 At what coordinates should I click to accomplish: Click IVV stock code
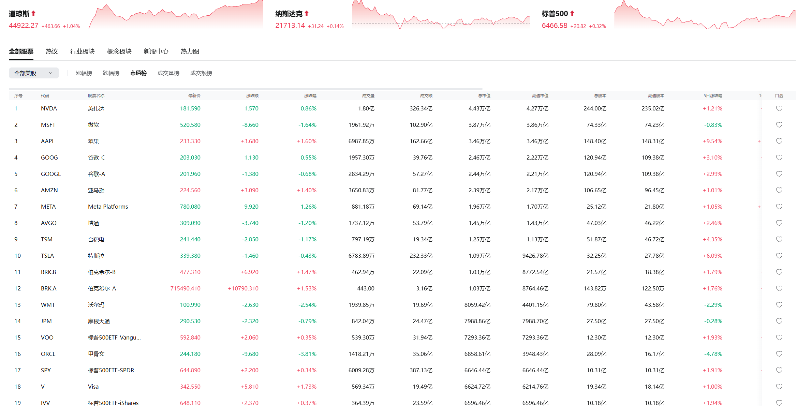(45, 403)
